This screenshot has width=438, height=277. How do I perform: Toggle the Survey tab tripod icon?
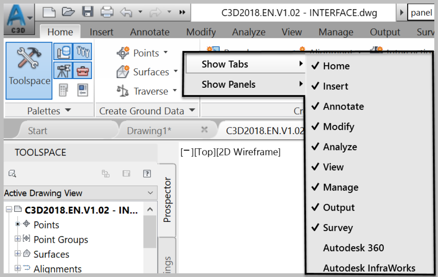point(63,70)
